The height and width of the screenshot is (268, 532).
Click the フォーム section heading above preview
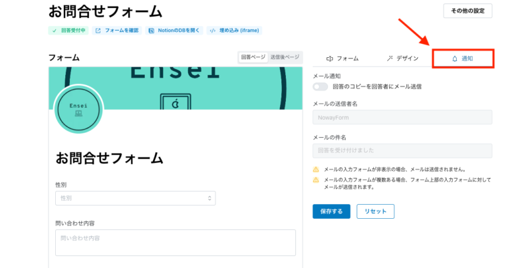point(64,58)
